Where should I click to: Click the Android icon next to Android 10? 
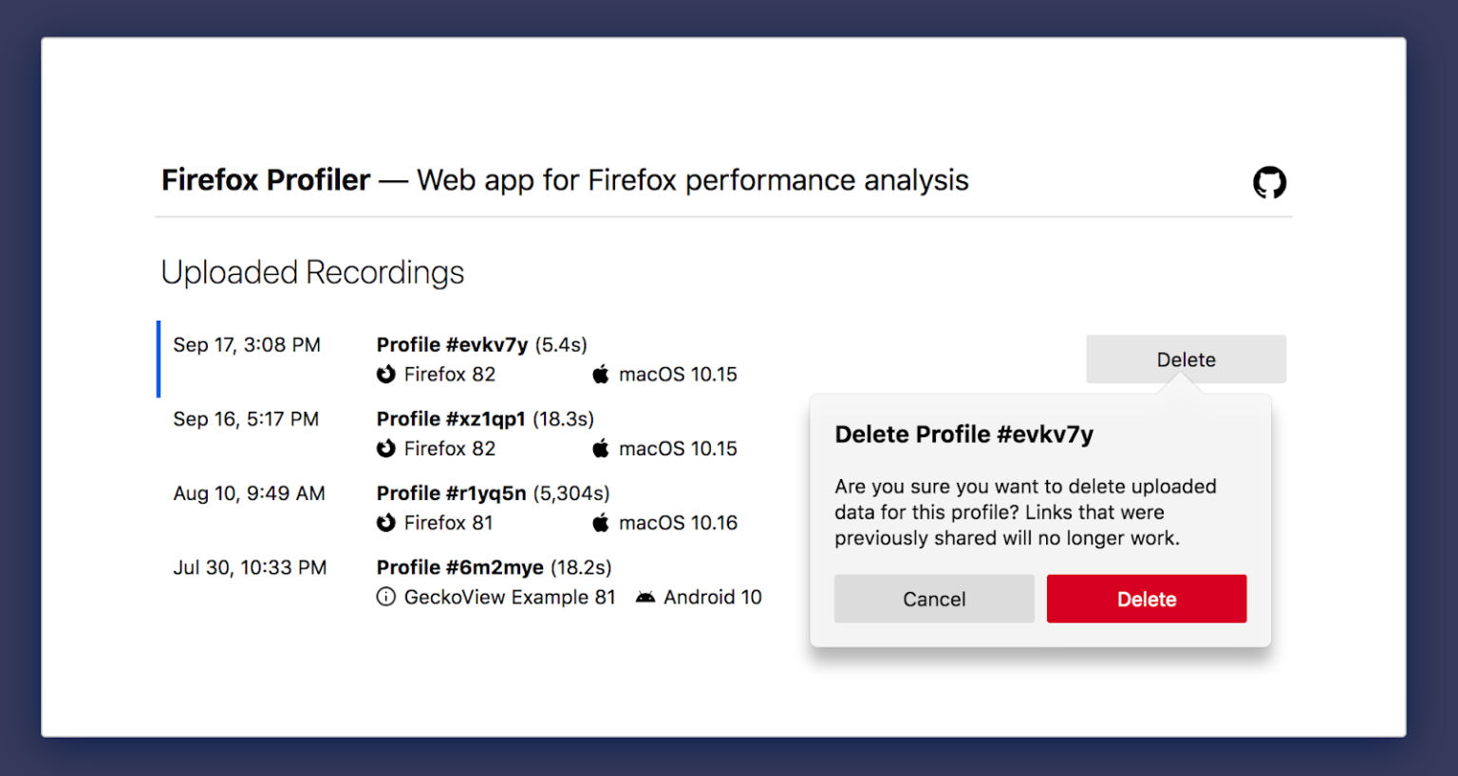(645, 597)
